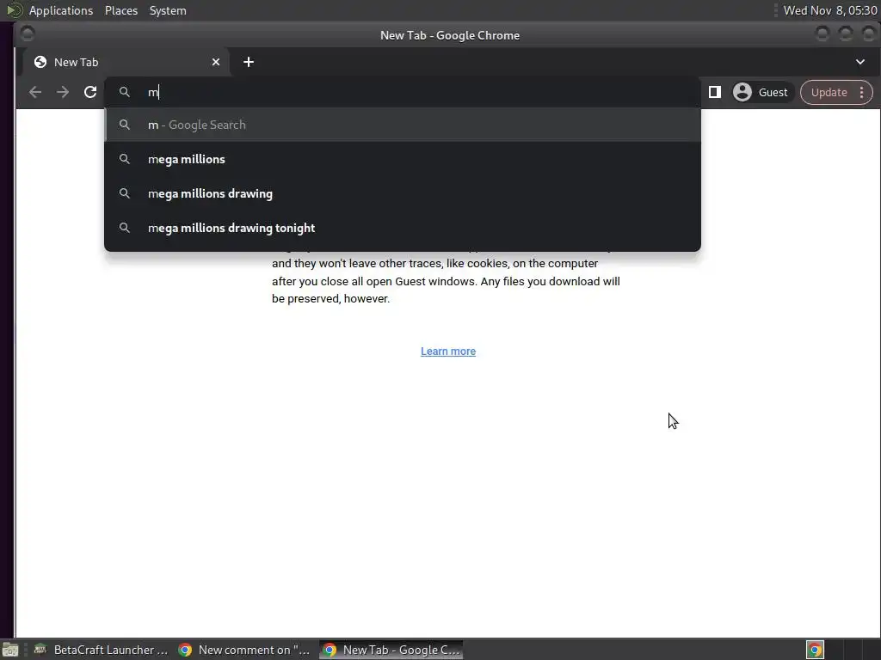Screen dimensions: 881x660
Task: Switch to BetaCraft Launcher in taskbar
Action: [102, 650]
